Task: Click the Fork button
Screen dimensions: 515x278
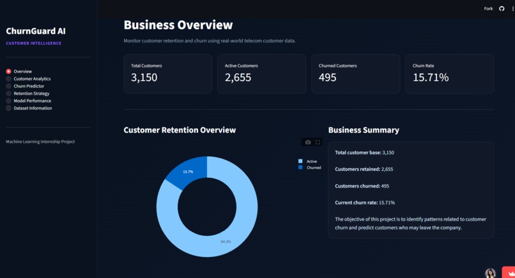Action: point(488,8)
